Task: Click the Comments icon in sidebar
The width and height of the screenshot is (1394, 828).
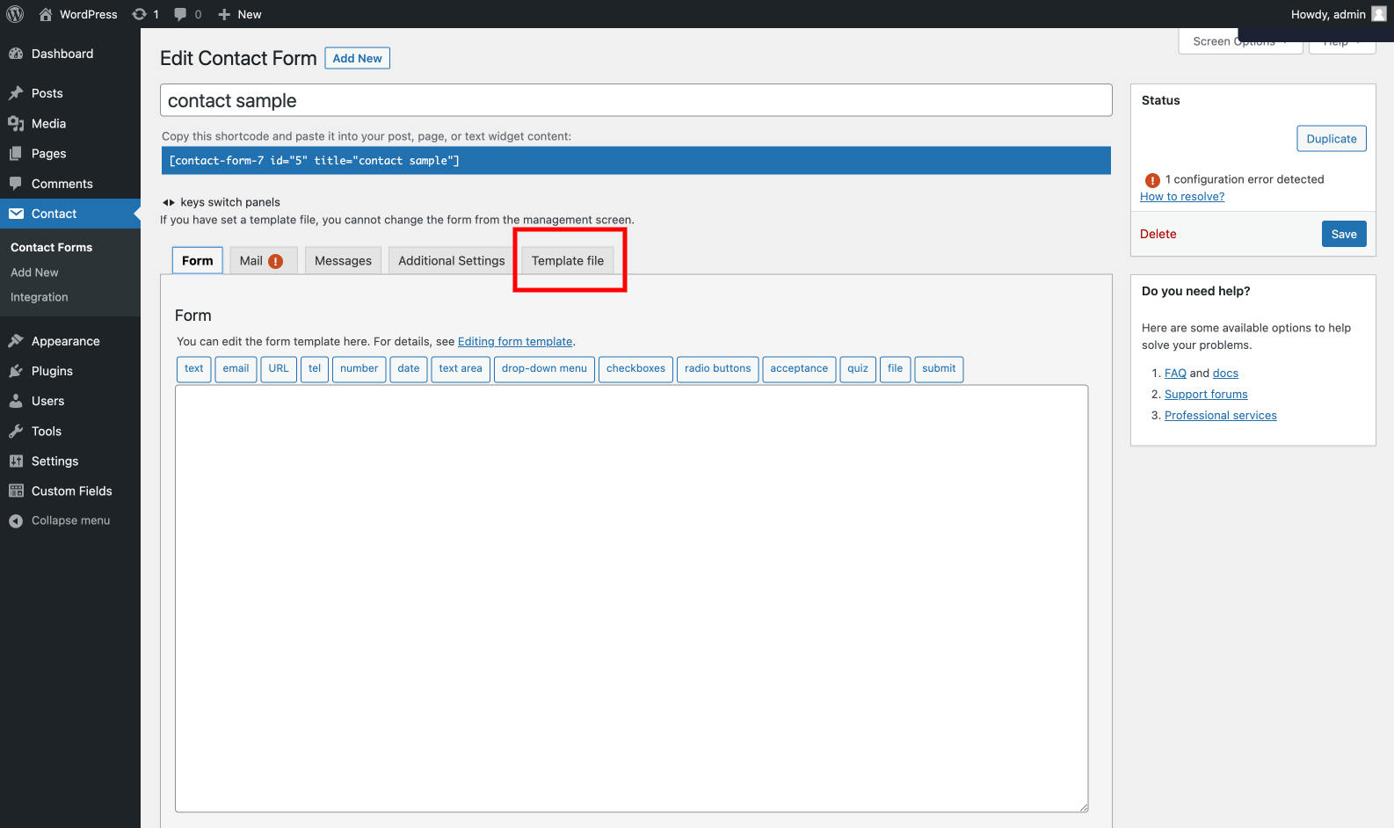Action: (x=16, y=184)
